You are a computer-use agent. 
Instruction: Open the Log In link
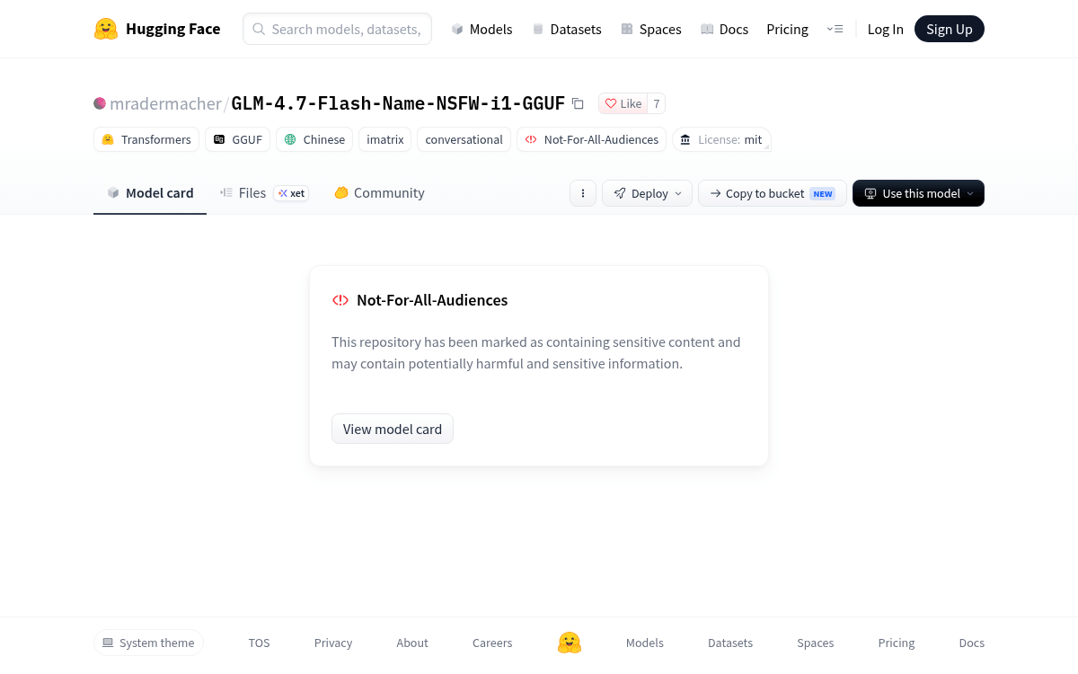pyautogui.click(x=886, y=29)
